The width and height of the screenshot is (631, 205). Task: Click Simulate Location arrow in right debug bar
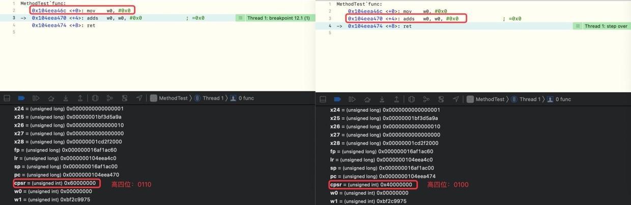[x=456, y=99]
